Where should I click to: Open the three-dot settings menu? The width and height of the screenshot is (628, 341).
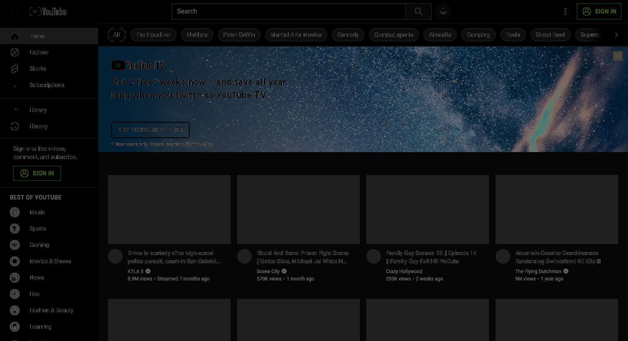[x=565, y=11]
